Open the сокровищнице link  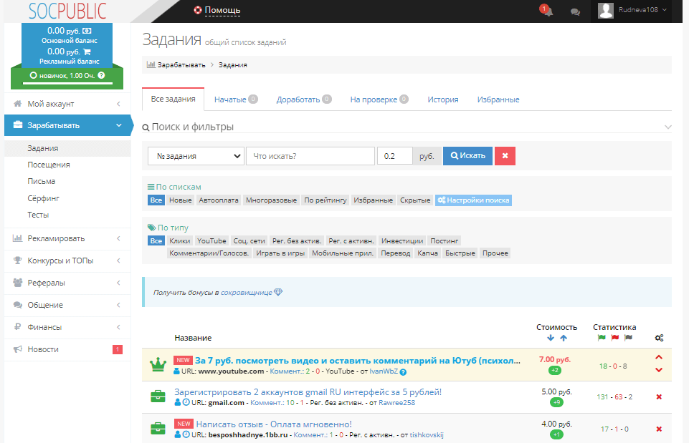tap(247, 293)
